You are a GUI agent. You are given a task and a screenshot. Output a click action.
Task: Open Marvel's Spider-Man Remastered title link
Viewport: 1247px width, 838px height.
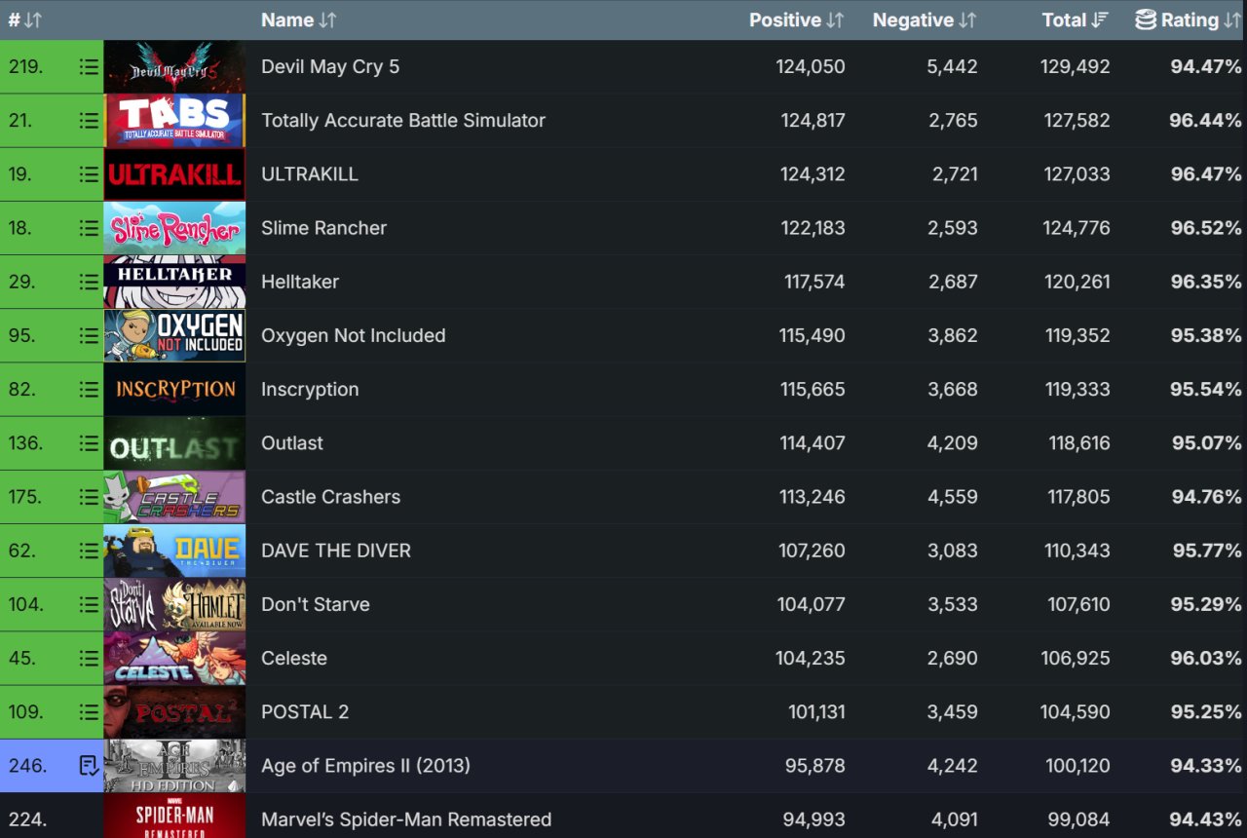point(406,819)
